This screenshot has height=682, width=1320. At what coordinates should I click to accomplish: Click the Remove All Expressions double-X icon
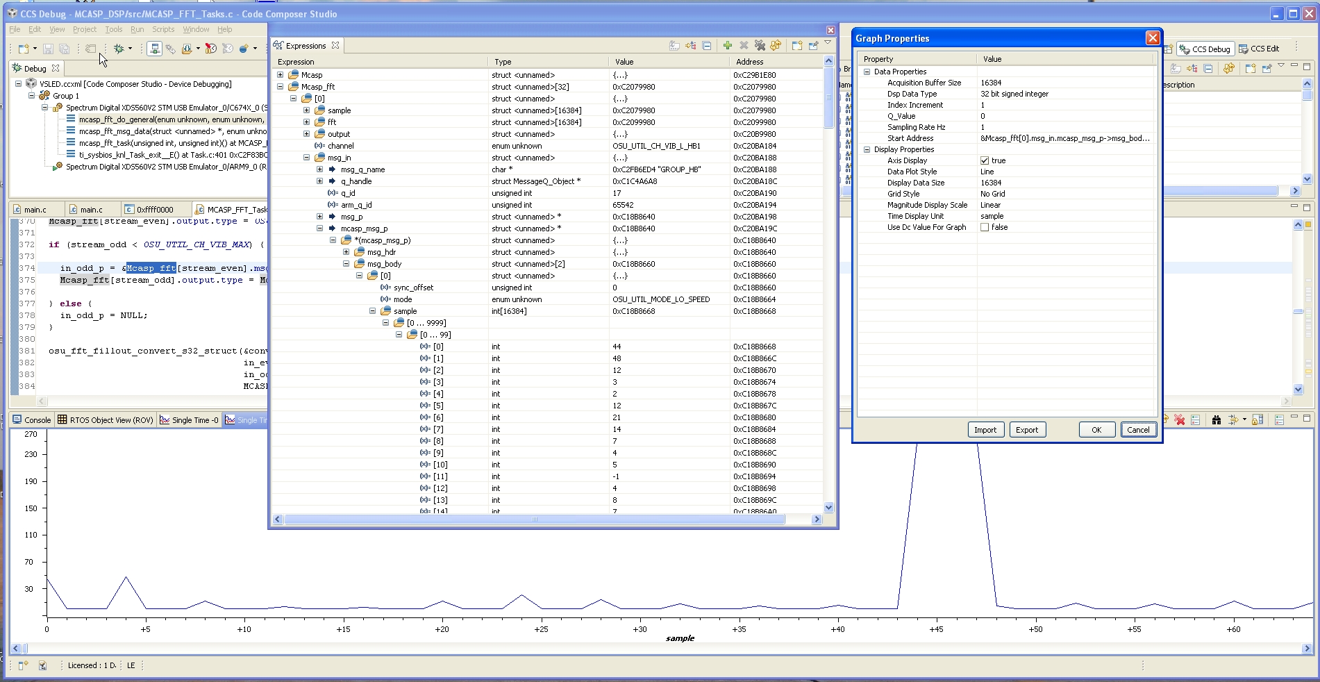[760, 46]
